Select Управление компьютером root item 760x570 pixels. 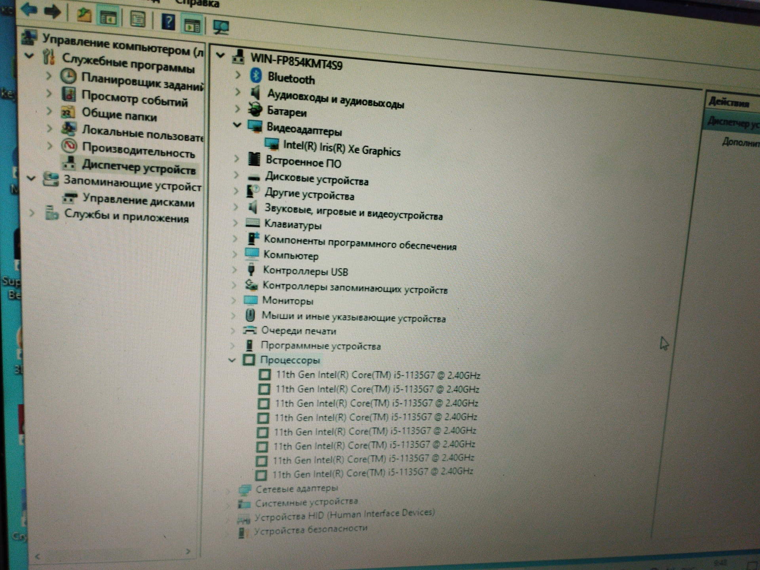pos(123,45)
